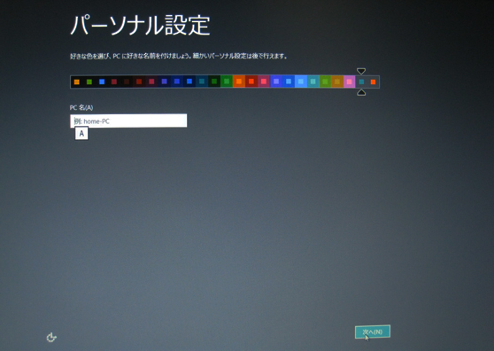Select the pink color swatch
This screenshot has width=494, height=351.
(349, 82)
